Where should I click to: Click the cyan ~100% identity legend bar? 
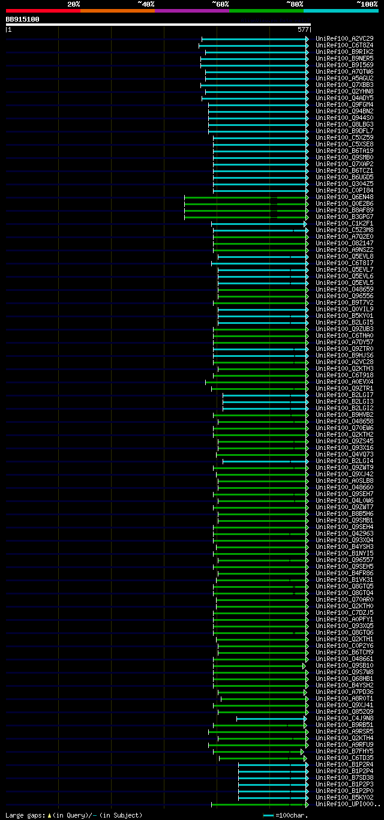coord(341,11)
